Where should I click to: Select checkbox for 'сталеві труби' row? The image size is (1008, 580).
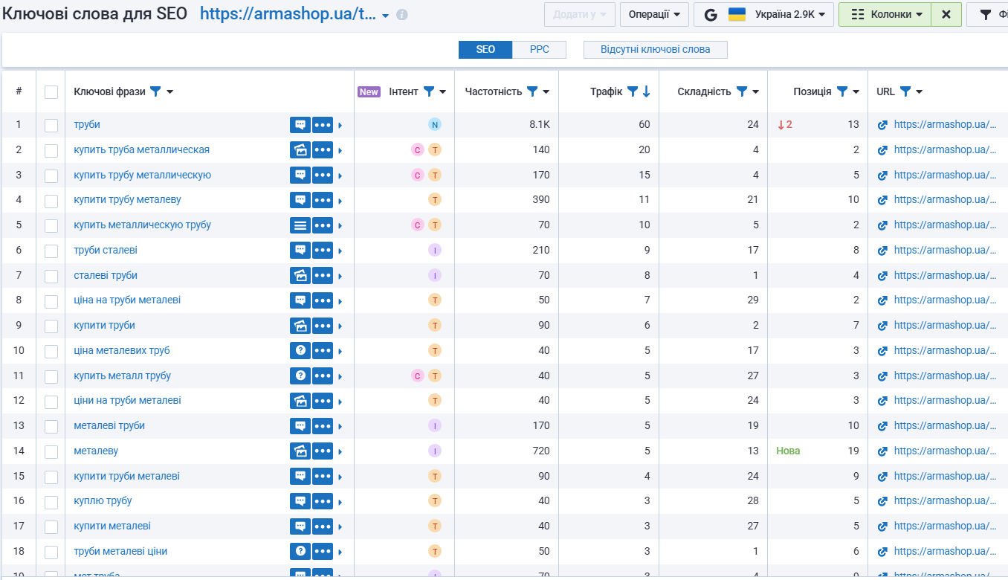(51, 276)
